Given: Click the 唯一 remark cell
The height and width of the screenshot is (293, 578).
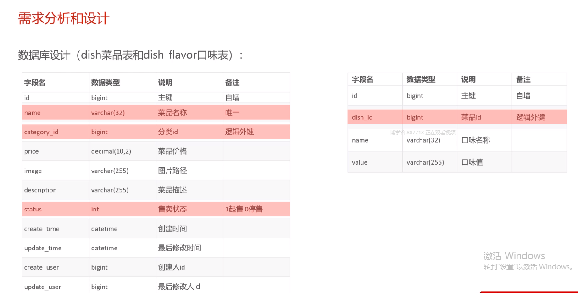Looking at the screenshot, I should [232, 113].
